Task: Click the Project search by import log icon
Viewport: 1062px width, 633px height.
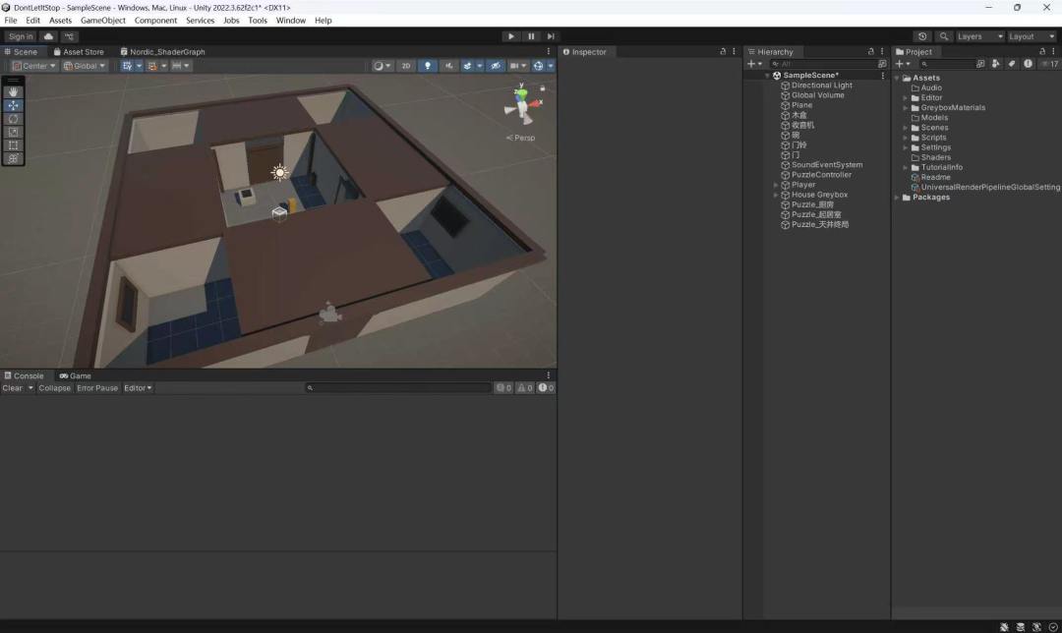Action: [1029, 64]
